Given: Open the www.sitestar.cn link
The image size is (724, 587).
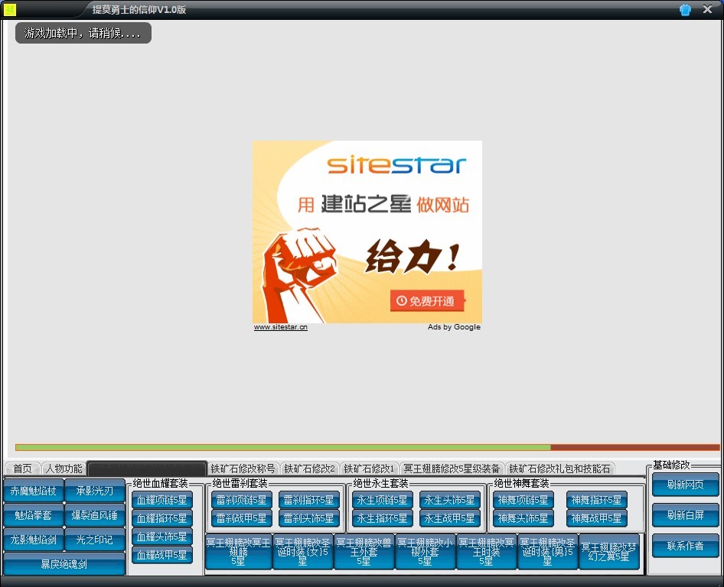Looking at the screenshot, I should point(281,327).
